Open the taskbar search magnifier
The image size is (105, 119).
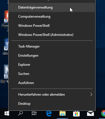[x=20, y=113]
